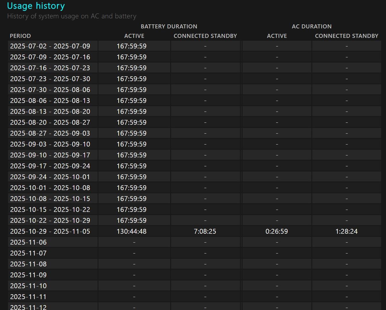Select the 0:26:59 AC active value

(277, 232)
